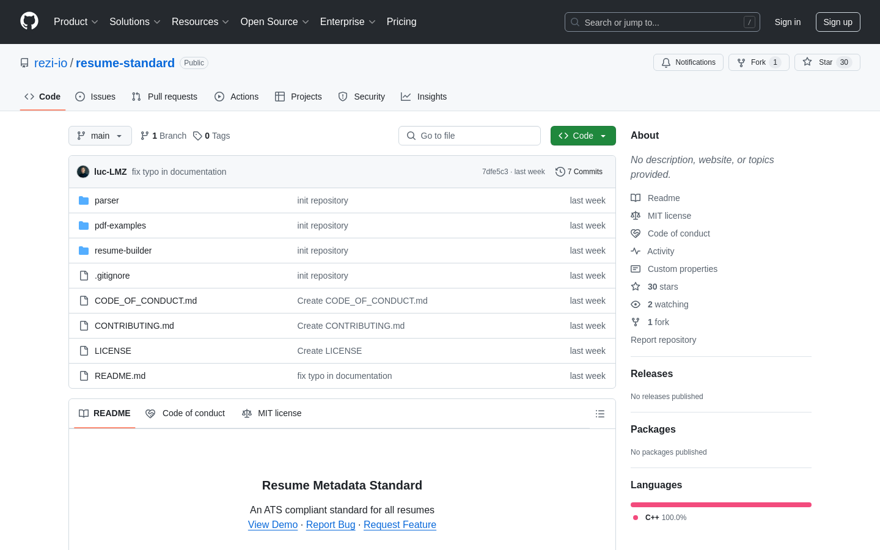The width and height of the screenshot is (880, 550).
Task: Click the Sign up button
Action: click(838, 22)
